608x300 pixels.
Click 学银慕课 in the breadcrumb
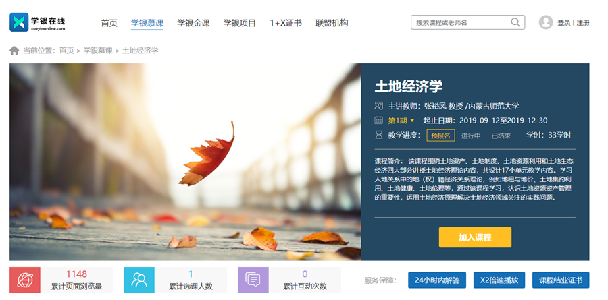point(98,51)
